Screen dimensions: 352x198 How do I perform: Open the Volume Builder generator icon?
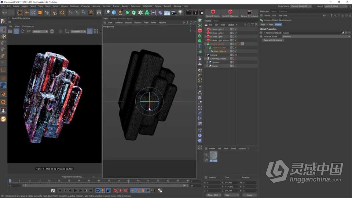click(x=147, y=12)
